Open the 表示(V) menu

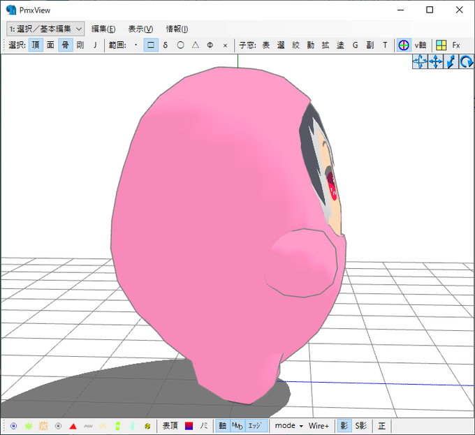pyautogui.click(x=140, y=29)
